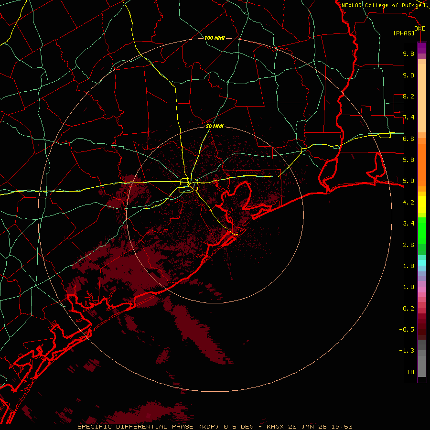
Task: Click the NEXLAB-College of DuPage header text
Action: pos(382,5)
